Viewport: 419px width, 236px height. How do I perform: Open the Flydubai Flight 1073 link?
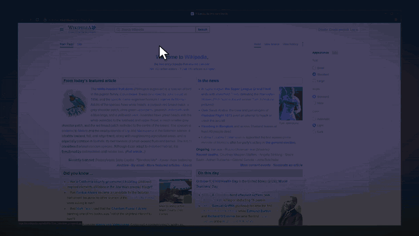(x=217, y=115)
